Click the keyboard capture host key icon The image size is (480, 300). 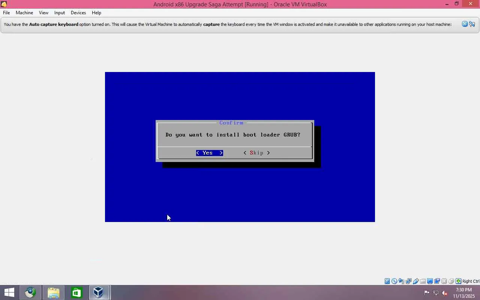[458, 281]
